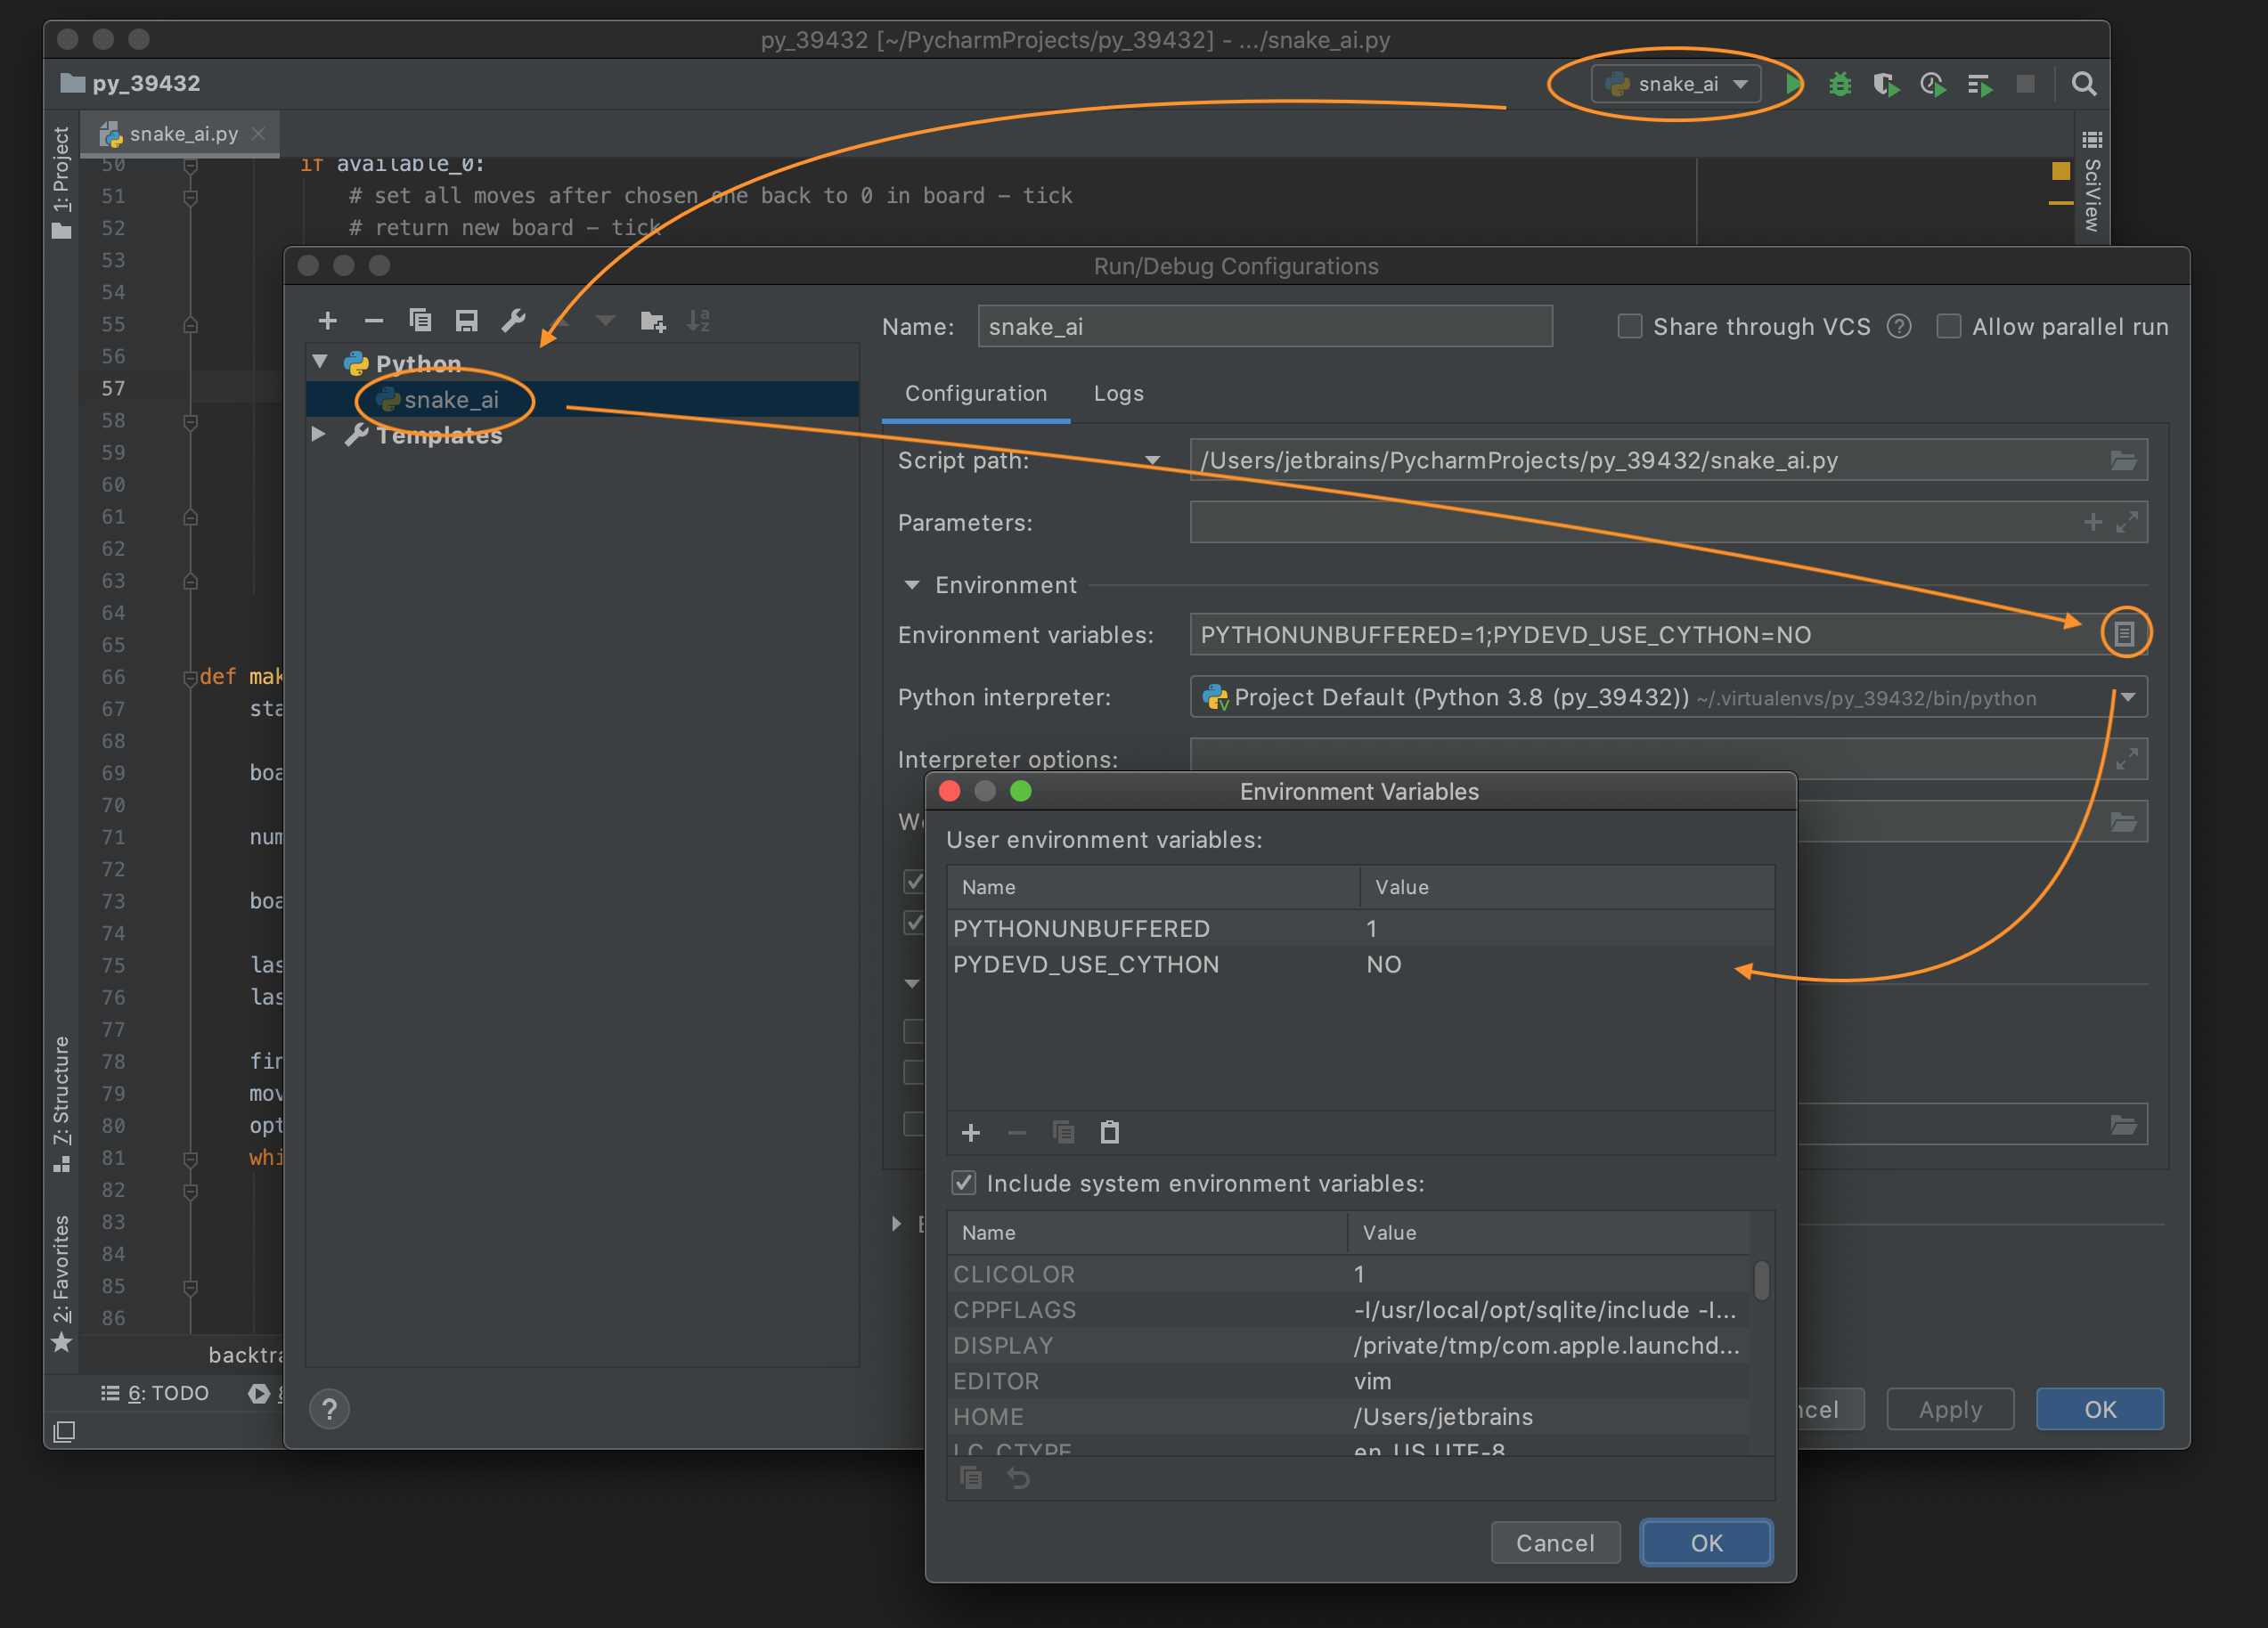Uncheck Include system environment variables

(x=963, y=1183)
